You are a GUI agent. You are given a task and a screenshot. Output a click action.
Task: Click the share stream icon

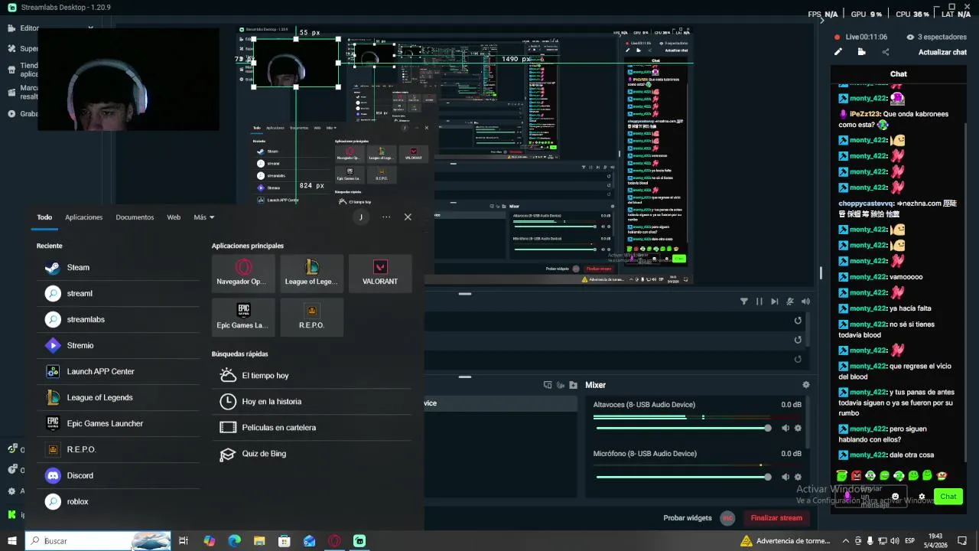click(x=886, y=52)
